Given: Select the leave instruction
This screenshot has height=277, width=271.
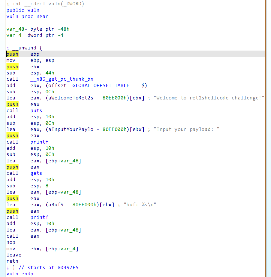Looking at the screenshot, I should [x=14, y=255].
